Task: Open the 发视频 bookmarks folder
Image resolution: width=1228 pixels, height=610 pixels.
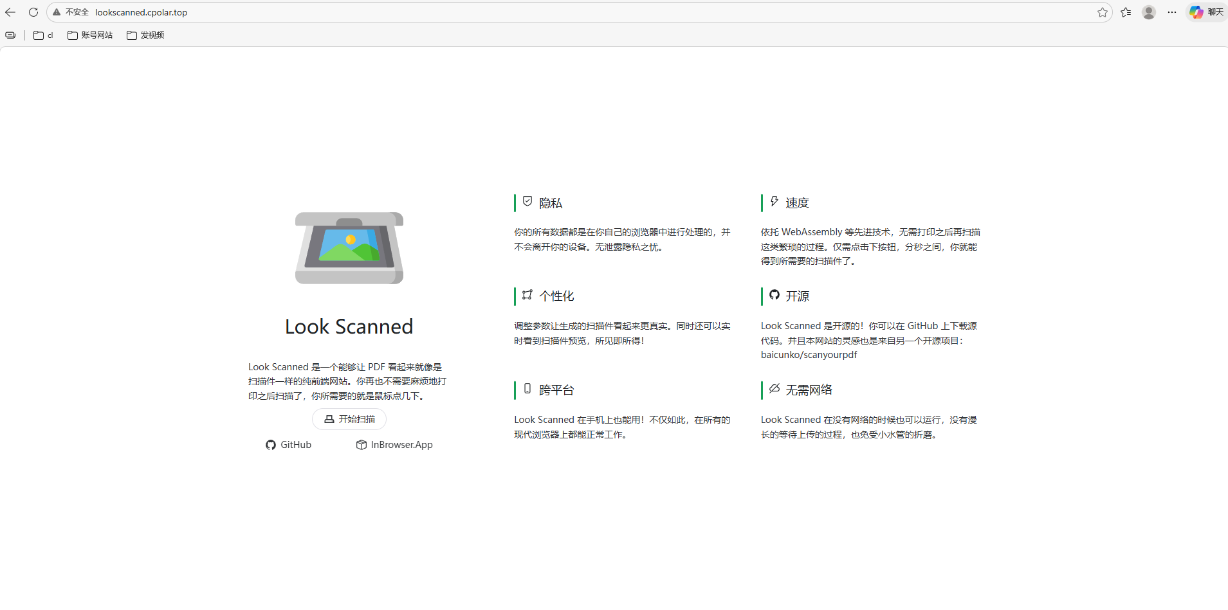Action: (x=145, y=35)
